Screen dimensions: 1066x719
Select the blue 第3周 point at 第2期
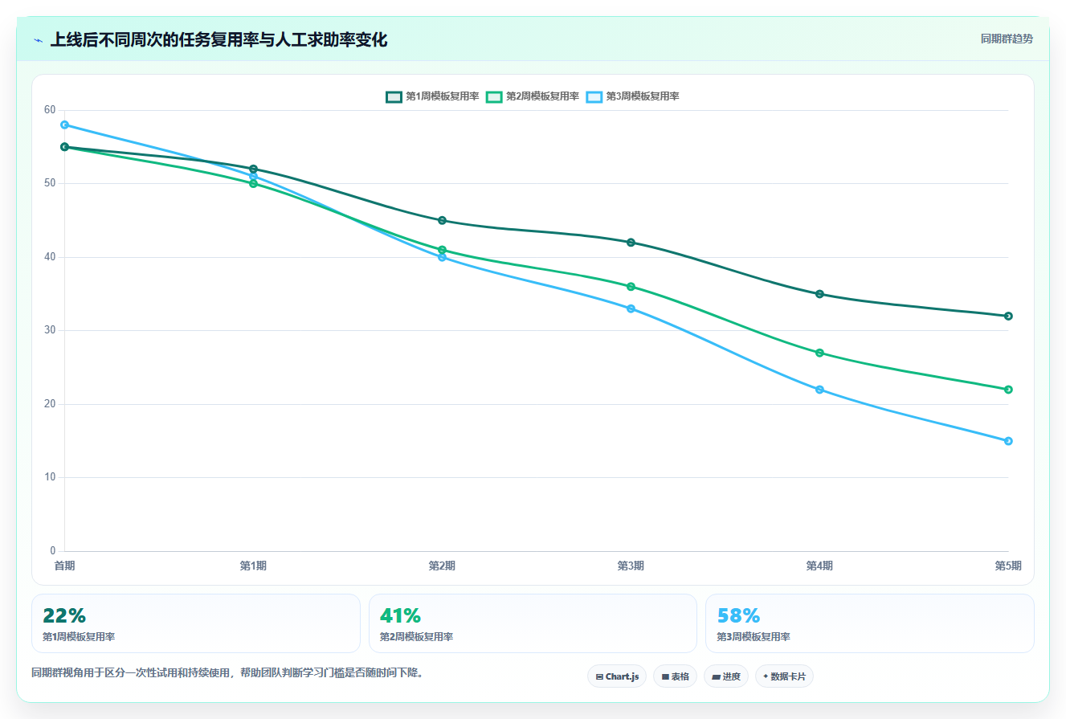click(442, 257)
